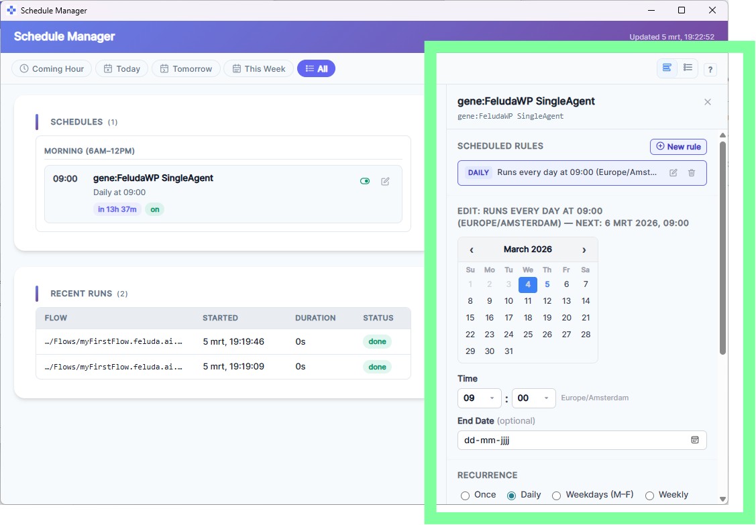Switch to the Today filter
756x525 pixels.
(121, 68)
